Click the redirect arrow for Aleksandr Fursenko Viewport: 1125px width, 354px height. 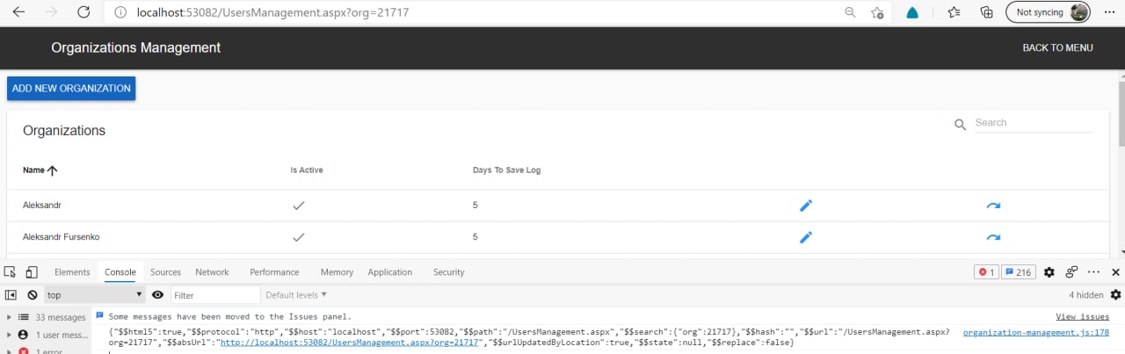[x=993, y=237]
